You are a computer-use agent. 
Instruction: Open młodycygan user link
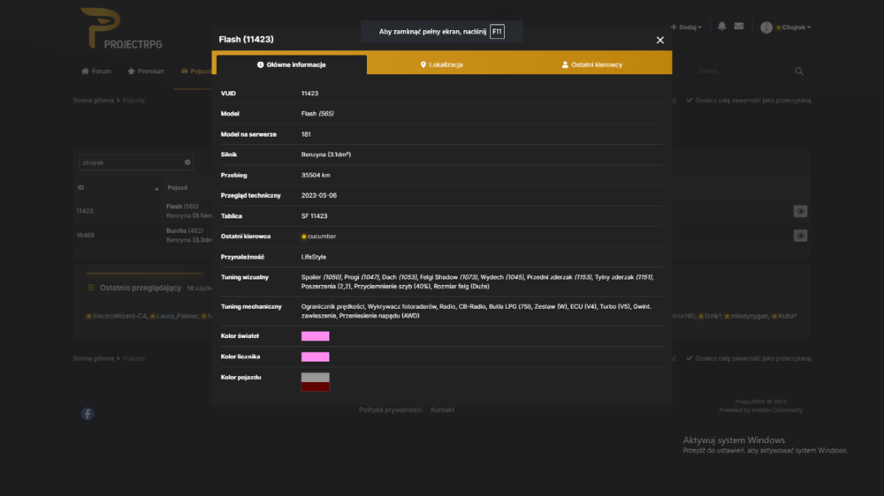point(749,316)
